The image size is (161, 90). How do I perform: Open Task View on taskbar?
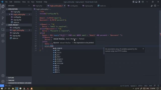[x=9, y=88]
